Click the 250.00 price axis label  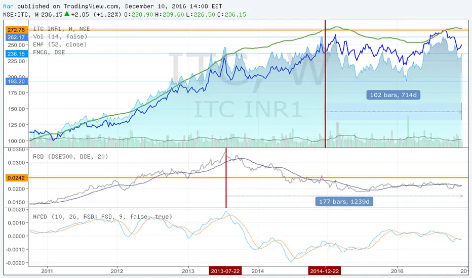tap(17, 45)
